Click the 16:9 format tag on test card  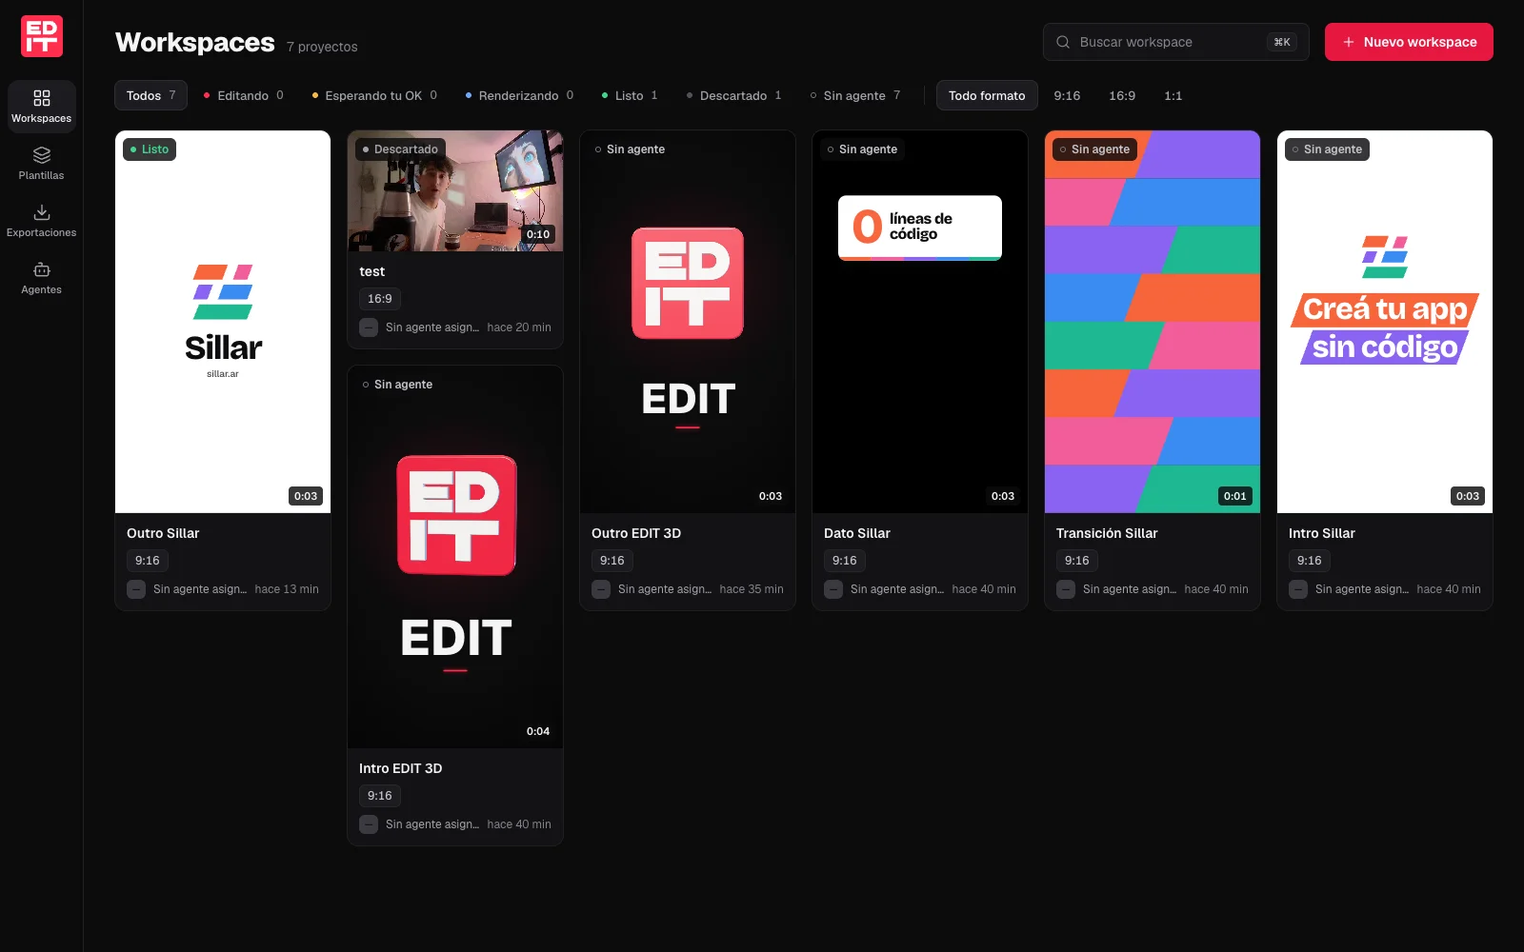click(x=380, y=299)
